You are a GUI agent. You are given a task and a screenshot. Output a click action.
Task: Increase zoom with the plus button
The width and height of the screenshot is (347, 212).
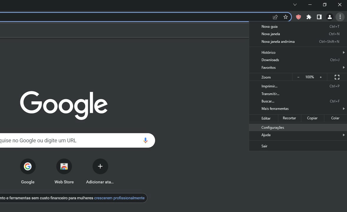321,77
